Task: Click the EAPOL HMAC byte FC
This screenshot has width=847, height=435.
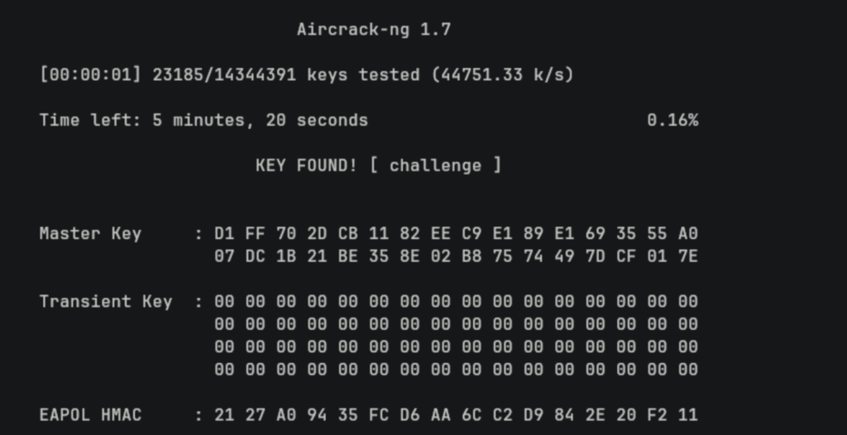Action: 379,414
